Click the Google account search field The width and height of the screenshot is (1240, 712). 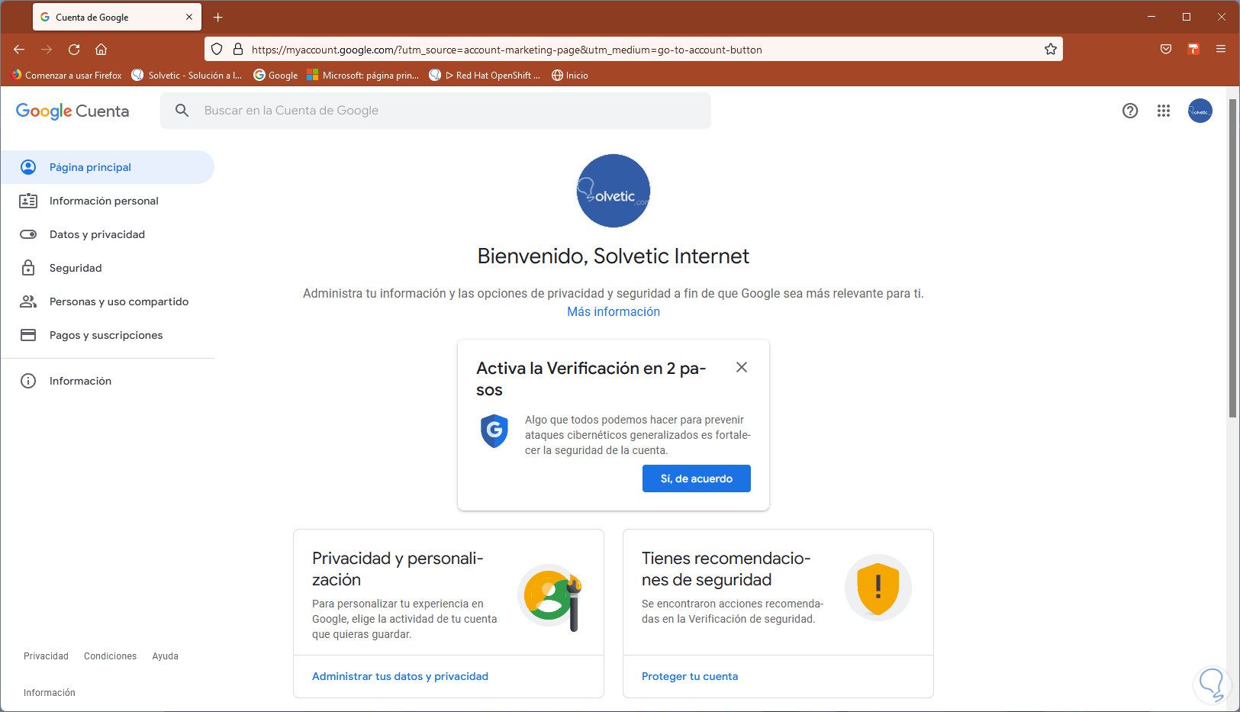coord(450,111)
